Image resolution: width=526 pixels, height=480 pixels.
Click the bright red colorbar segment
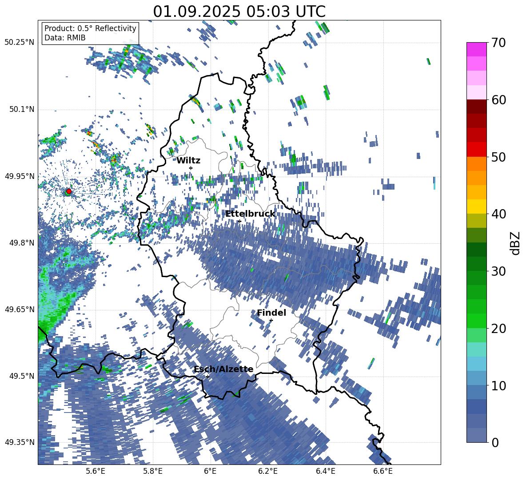tap(477, 150)
